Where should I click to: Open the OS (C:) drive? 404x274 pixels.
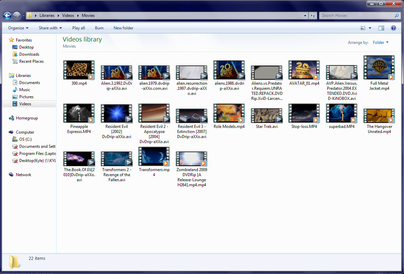[x=22, y=139]
